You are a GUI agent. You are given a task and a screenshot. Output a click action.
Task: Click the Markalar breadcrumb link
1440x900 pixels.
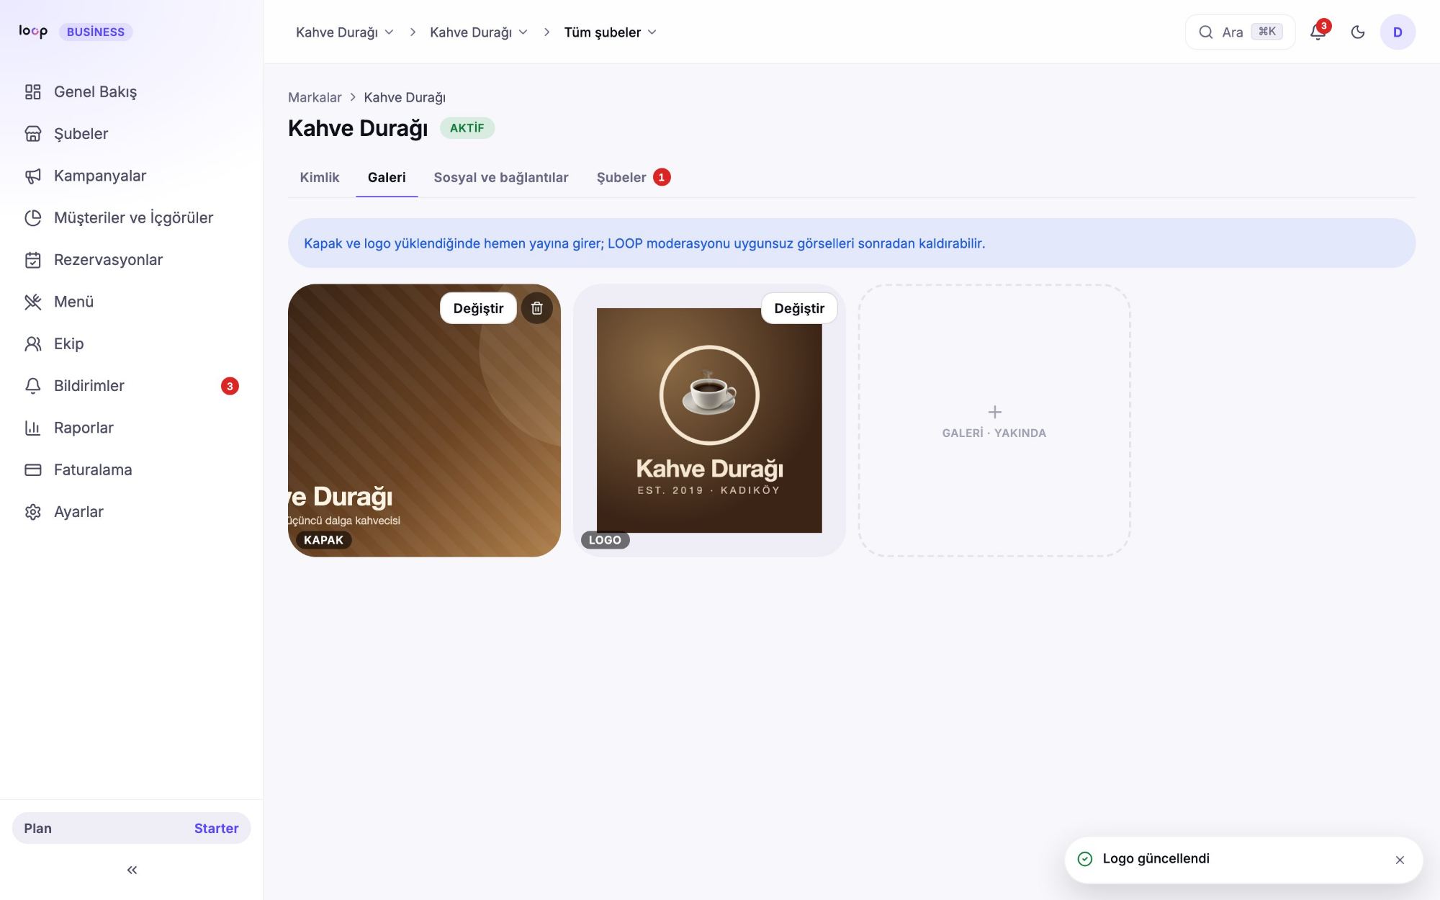(315, 97)
